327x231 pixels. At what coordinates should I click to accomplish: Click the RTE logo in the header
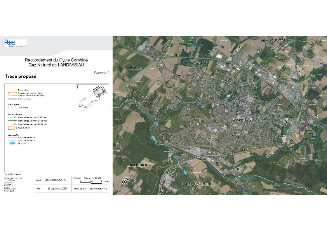point(15,43)
